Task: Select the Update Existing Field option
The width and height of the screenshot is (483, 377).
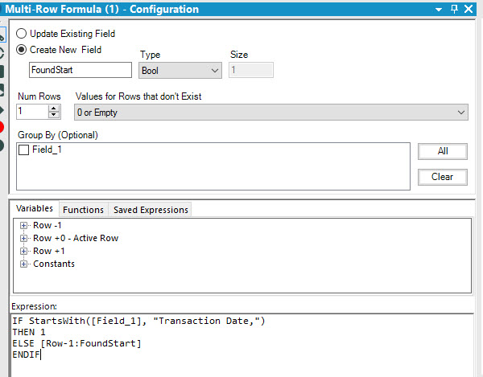Action: [22, 35]
